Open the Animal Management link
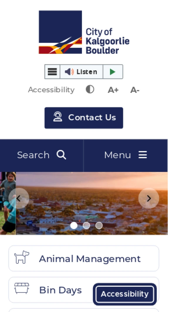176x312 pixels. click(x=84, y=258)
